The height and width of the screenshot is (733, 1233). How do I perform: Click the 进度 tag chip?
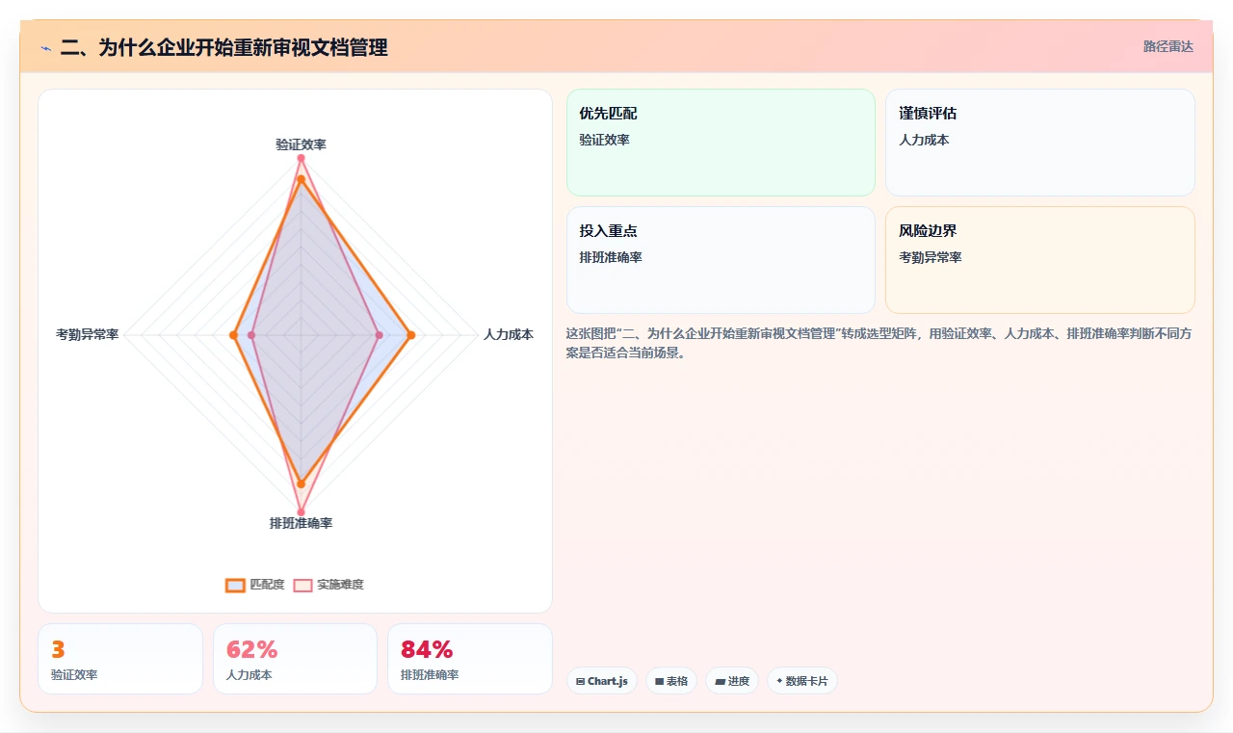coord(732,681)
